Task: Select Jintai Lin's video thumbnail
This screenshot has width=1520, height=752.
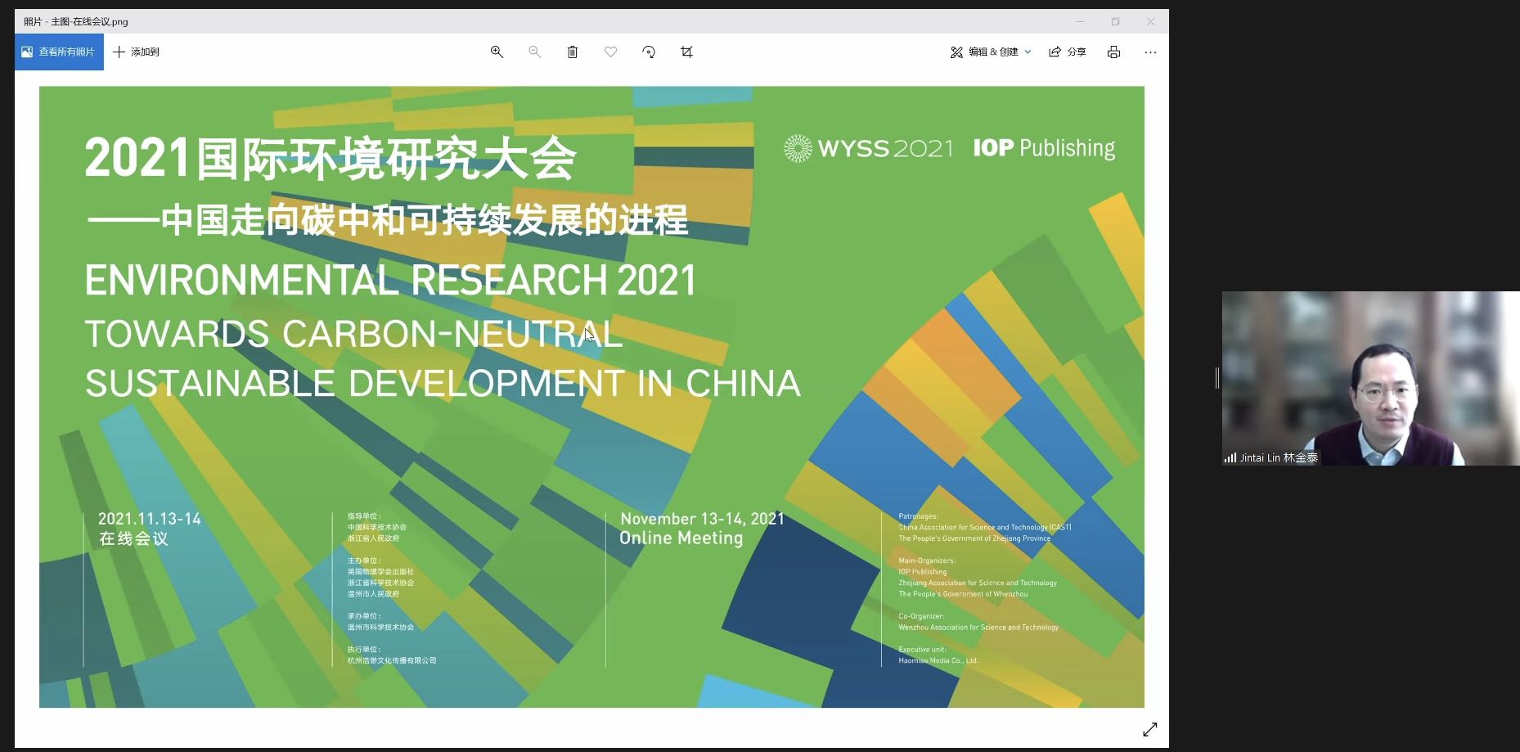Action: click(x=1370, y=378)
